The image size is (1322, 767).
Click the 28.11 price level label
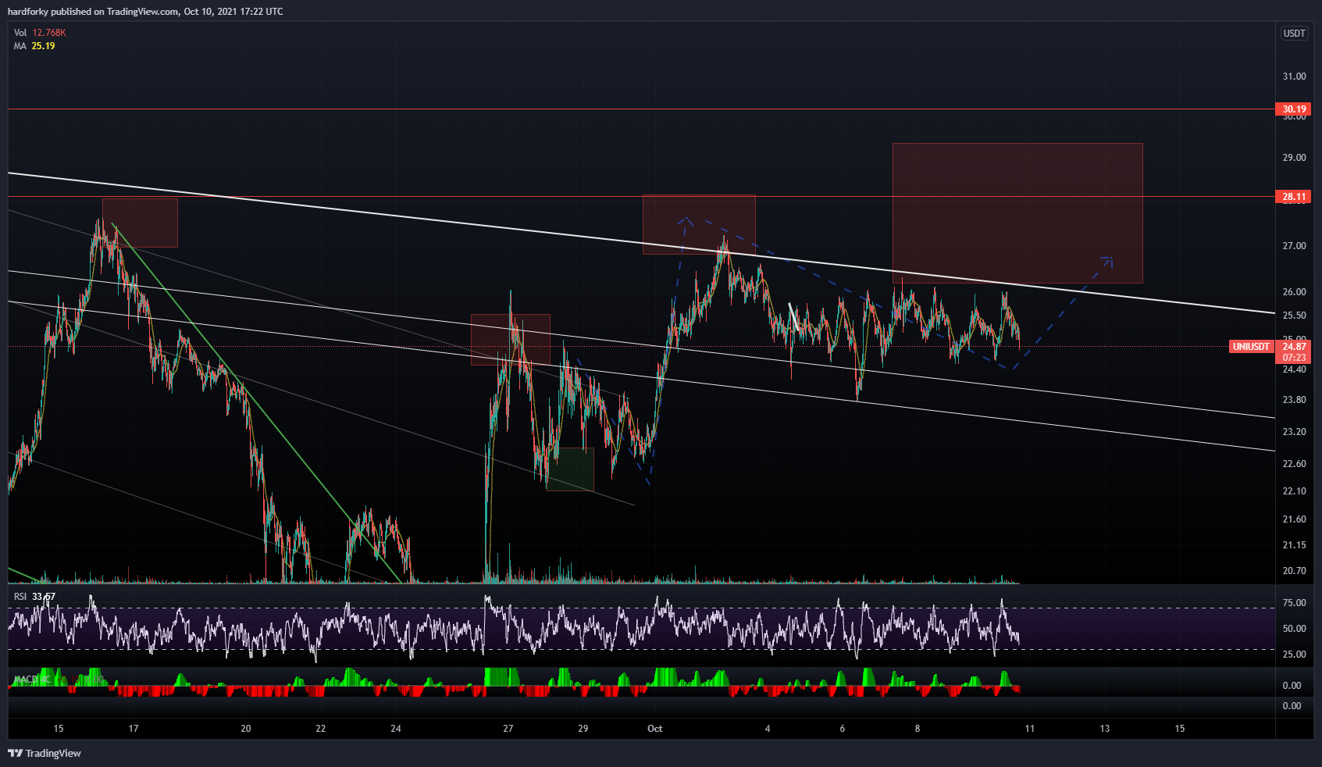pyautogui.click(x=1294, y=197)
